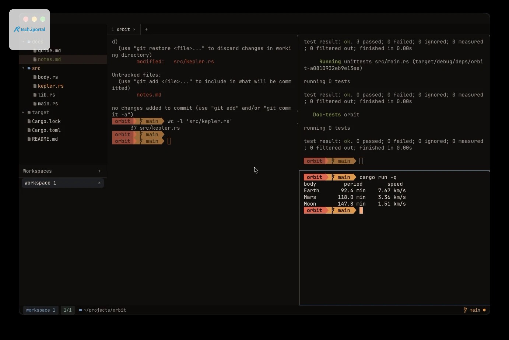Image resolution: width=509 pixels, height=340 pixels.
Task: Click the main branch name in status bar
Action: pyautogui.click(x=475, y=310)
